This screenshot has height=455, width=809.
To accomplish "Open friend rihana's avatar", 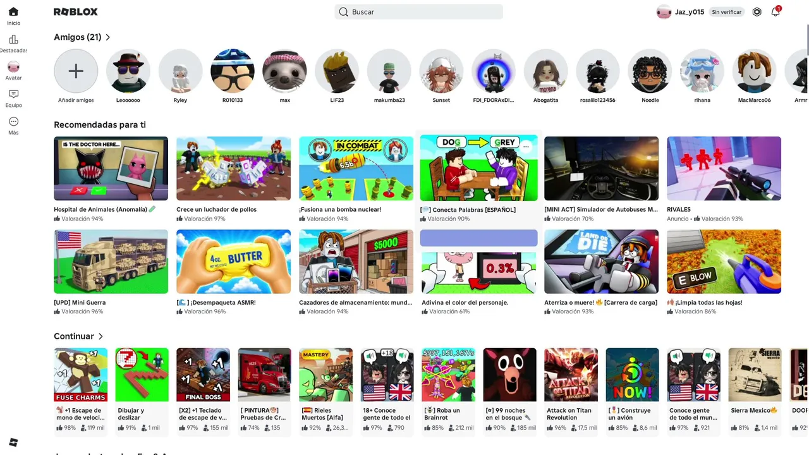I will pyautogui.click(x=702, y=71).
